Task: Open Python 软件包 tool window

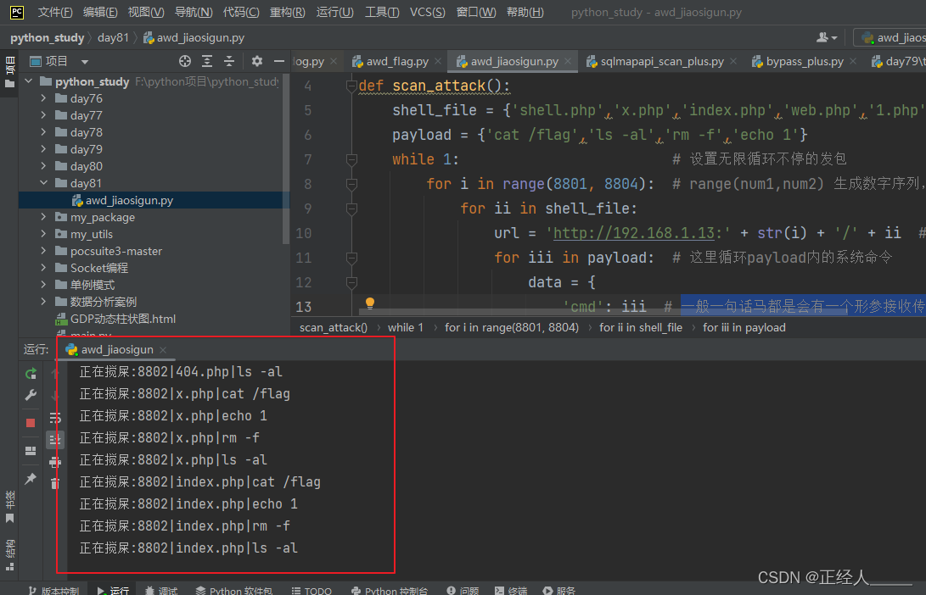Action: tap(234, 590)
